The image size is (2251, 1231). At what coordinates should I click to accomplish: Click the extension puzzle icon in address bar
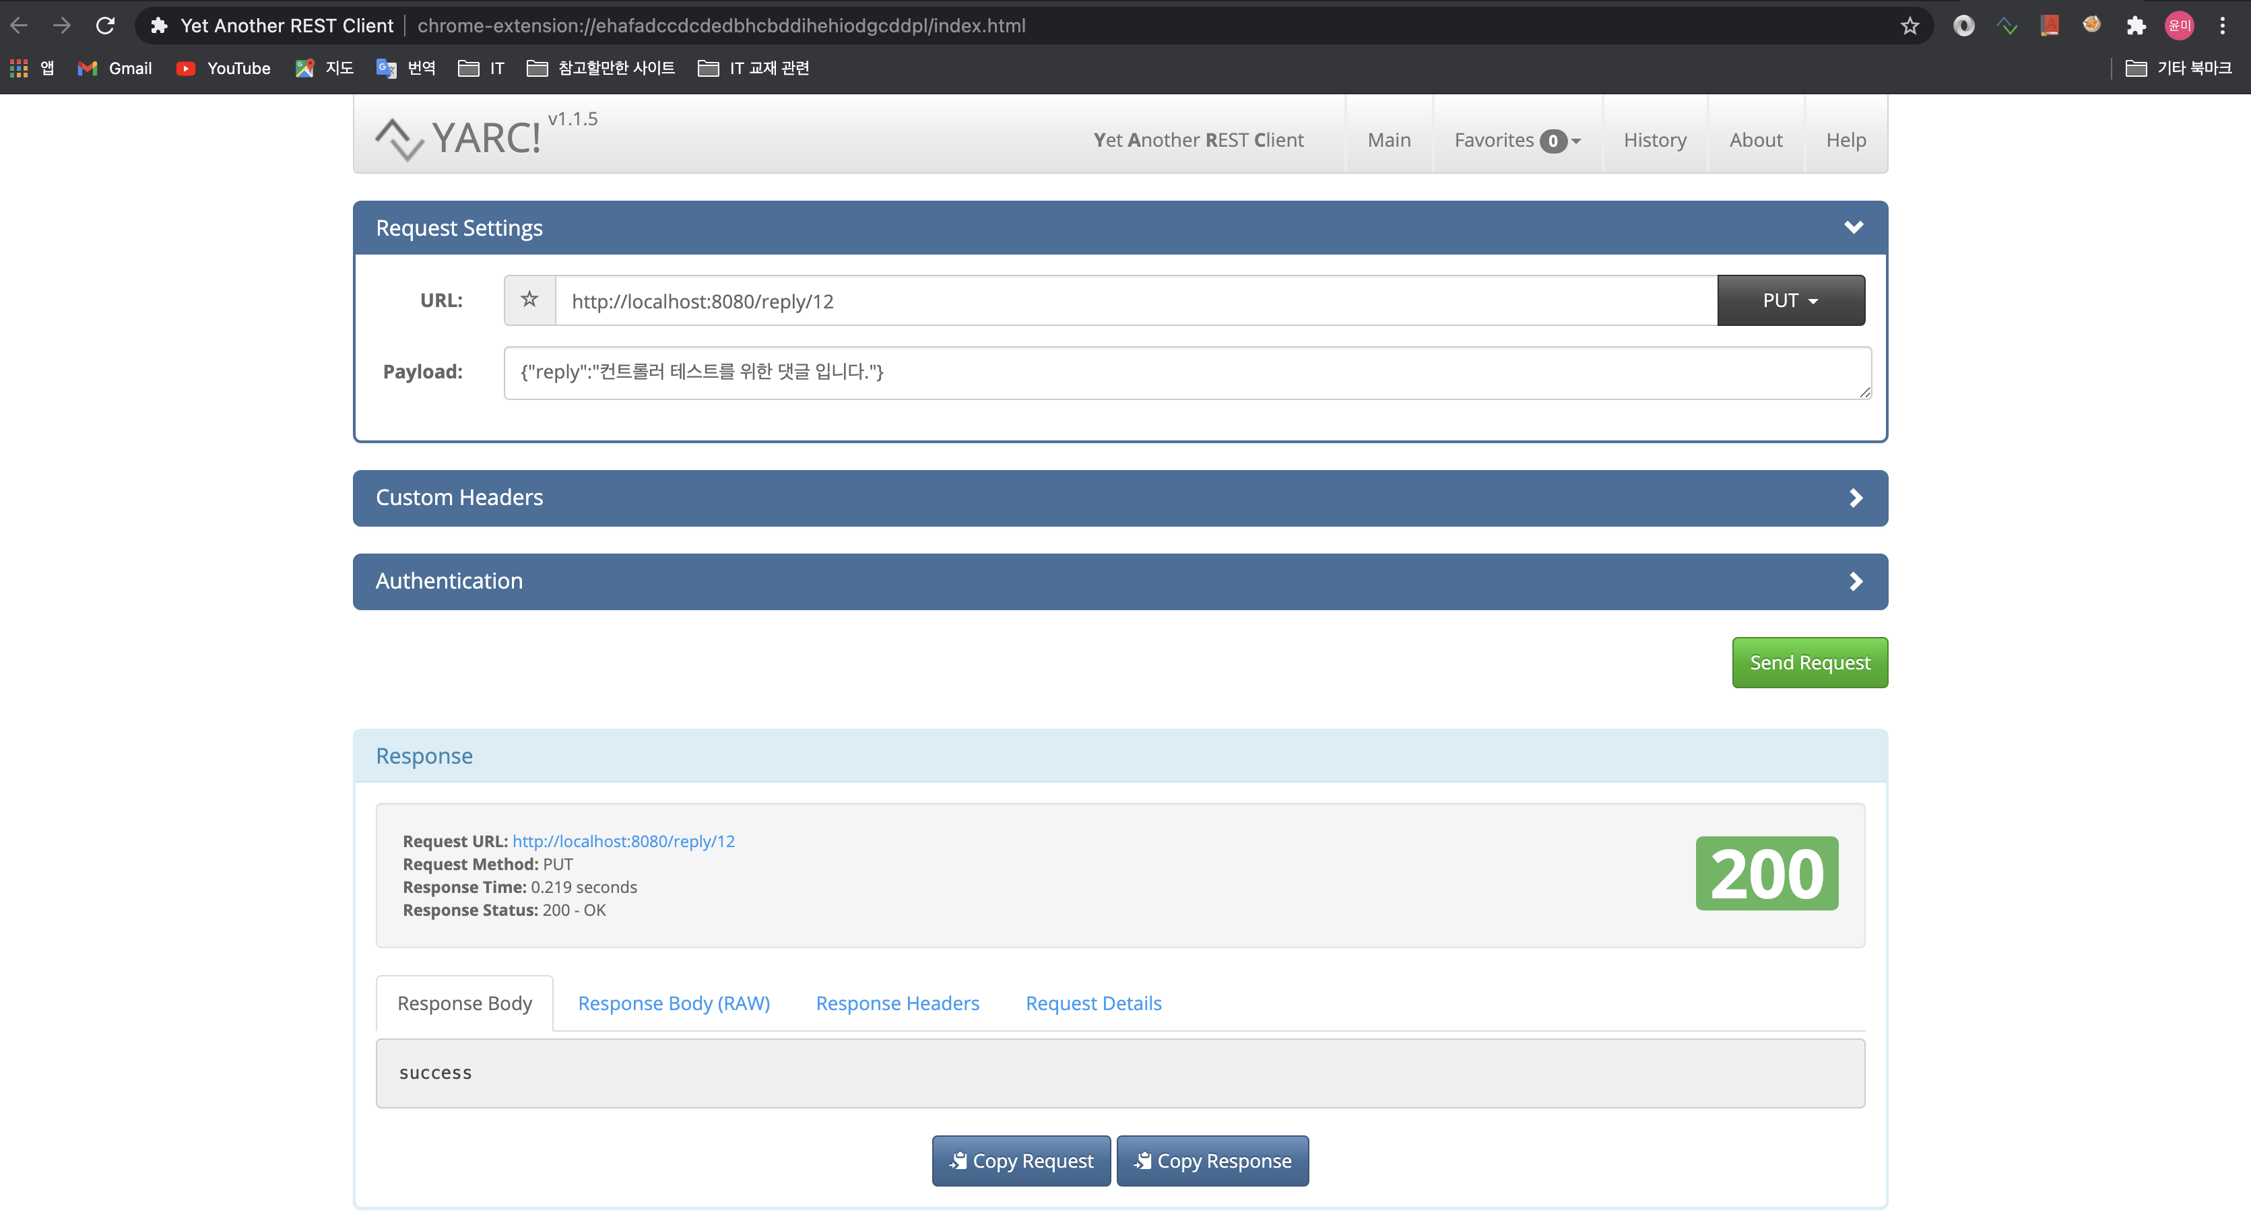pyautogui.click(x=158, y=26)
